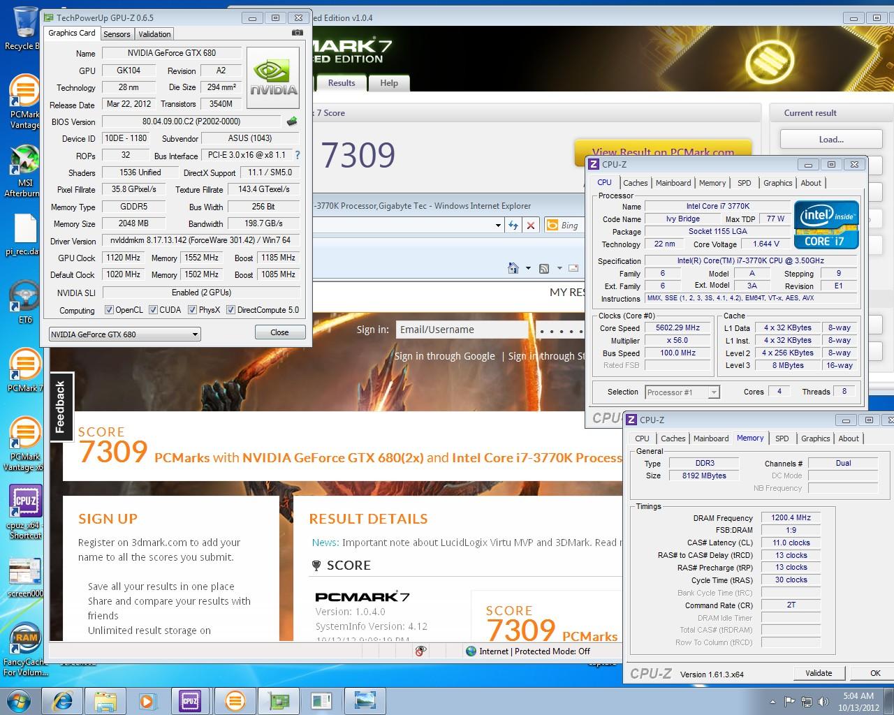This screenshot has width=894, height=715.
Task: Expand the IE address bar dropdown arrow
Action: click(497, 225)
